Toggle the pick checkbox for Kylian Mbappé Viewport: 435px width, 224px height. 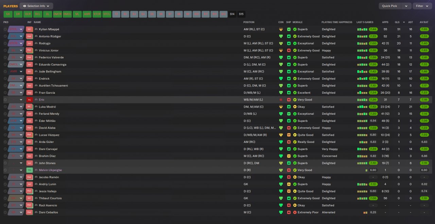pyautogui.click(x=5, y=29)
